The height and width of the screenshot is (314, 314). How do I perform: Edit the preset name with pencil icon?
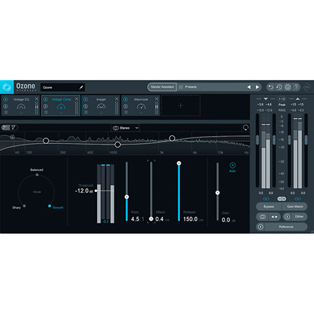81,87
